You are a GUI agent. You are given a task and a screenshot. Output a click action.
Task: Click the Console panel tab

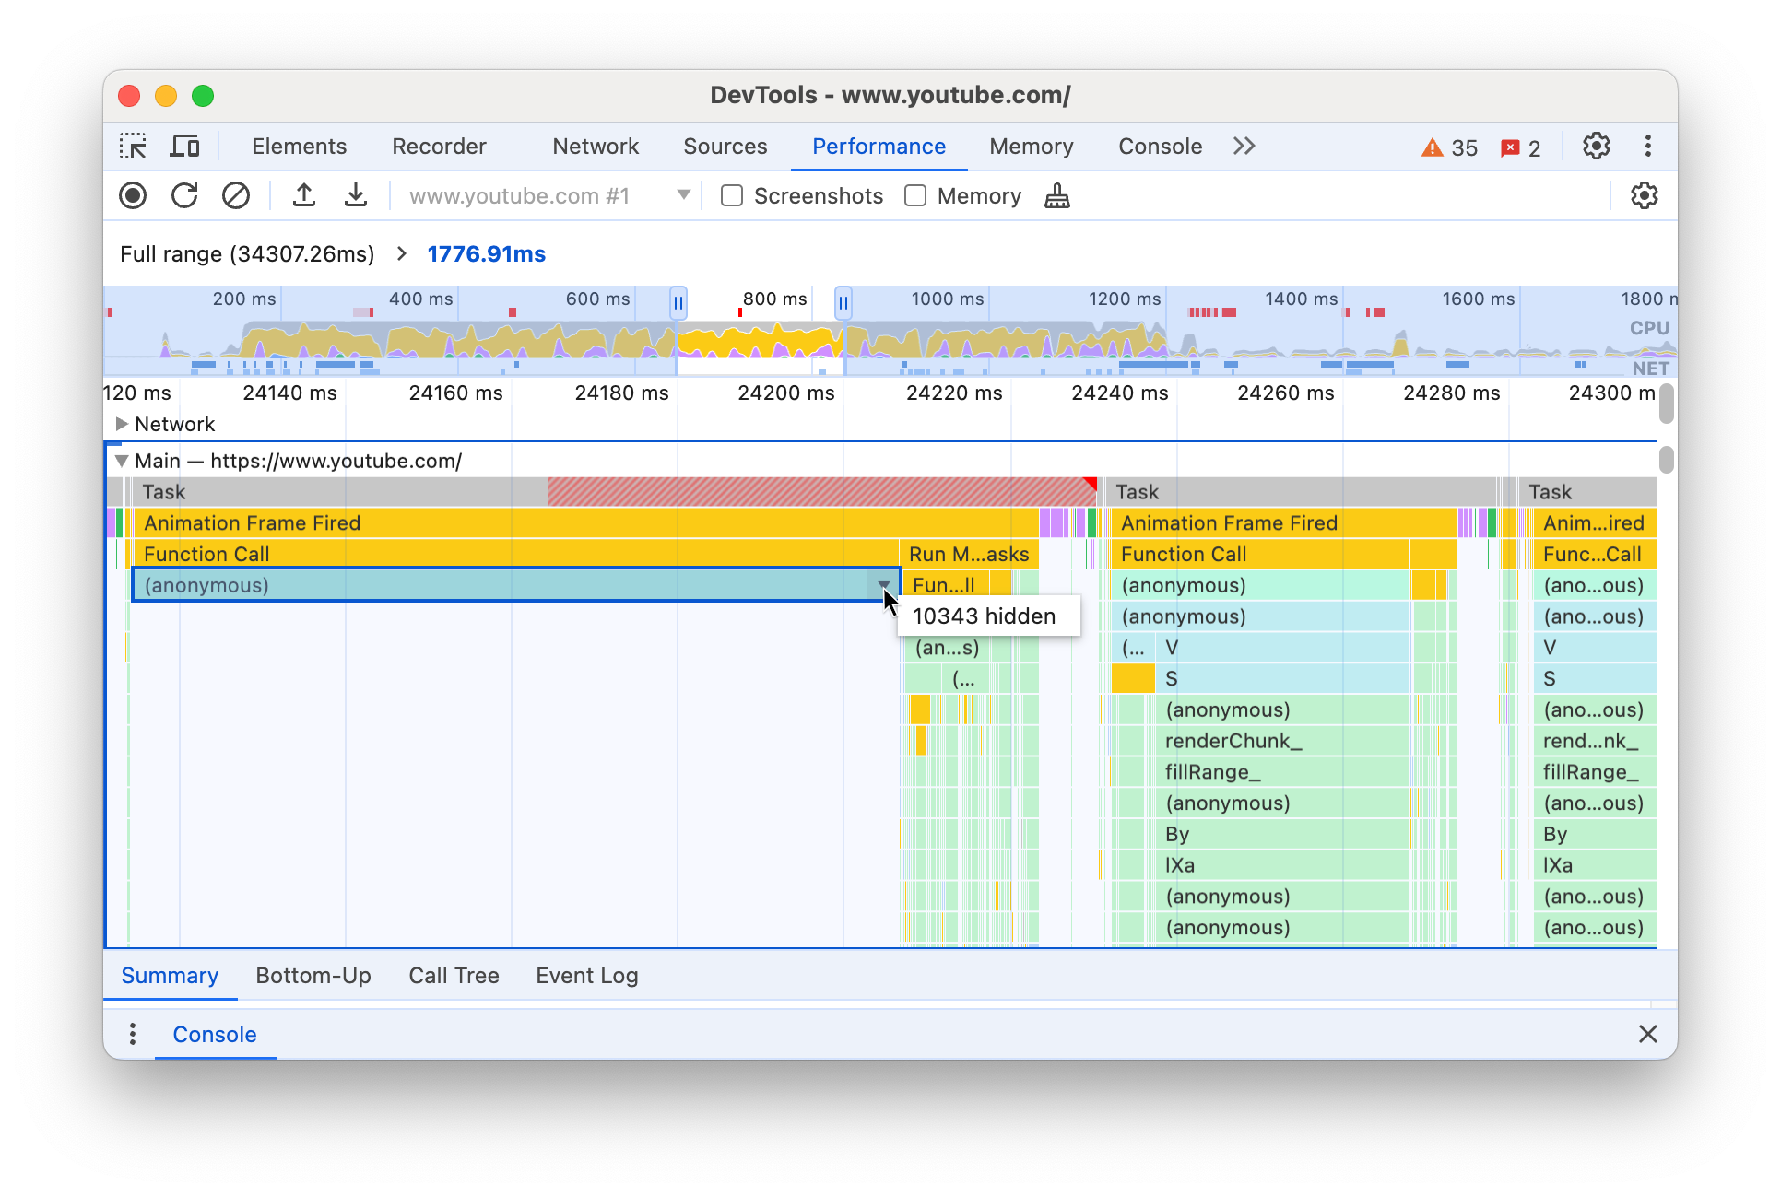click(x=1159, y=146)
